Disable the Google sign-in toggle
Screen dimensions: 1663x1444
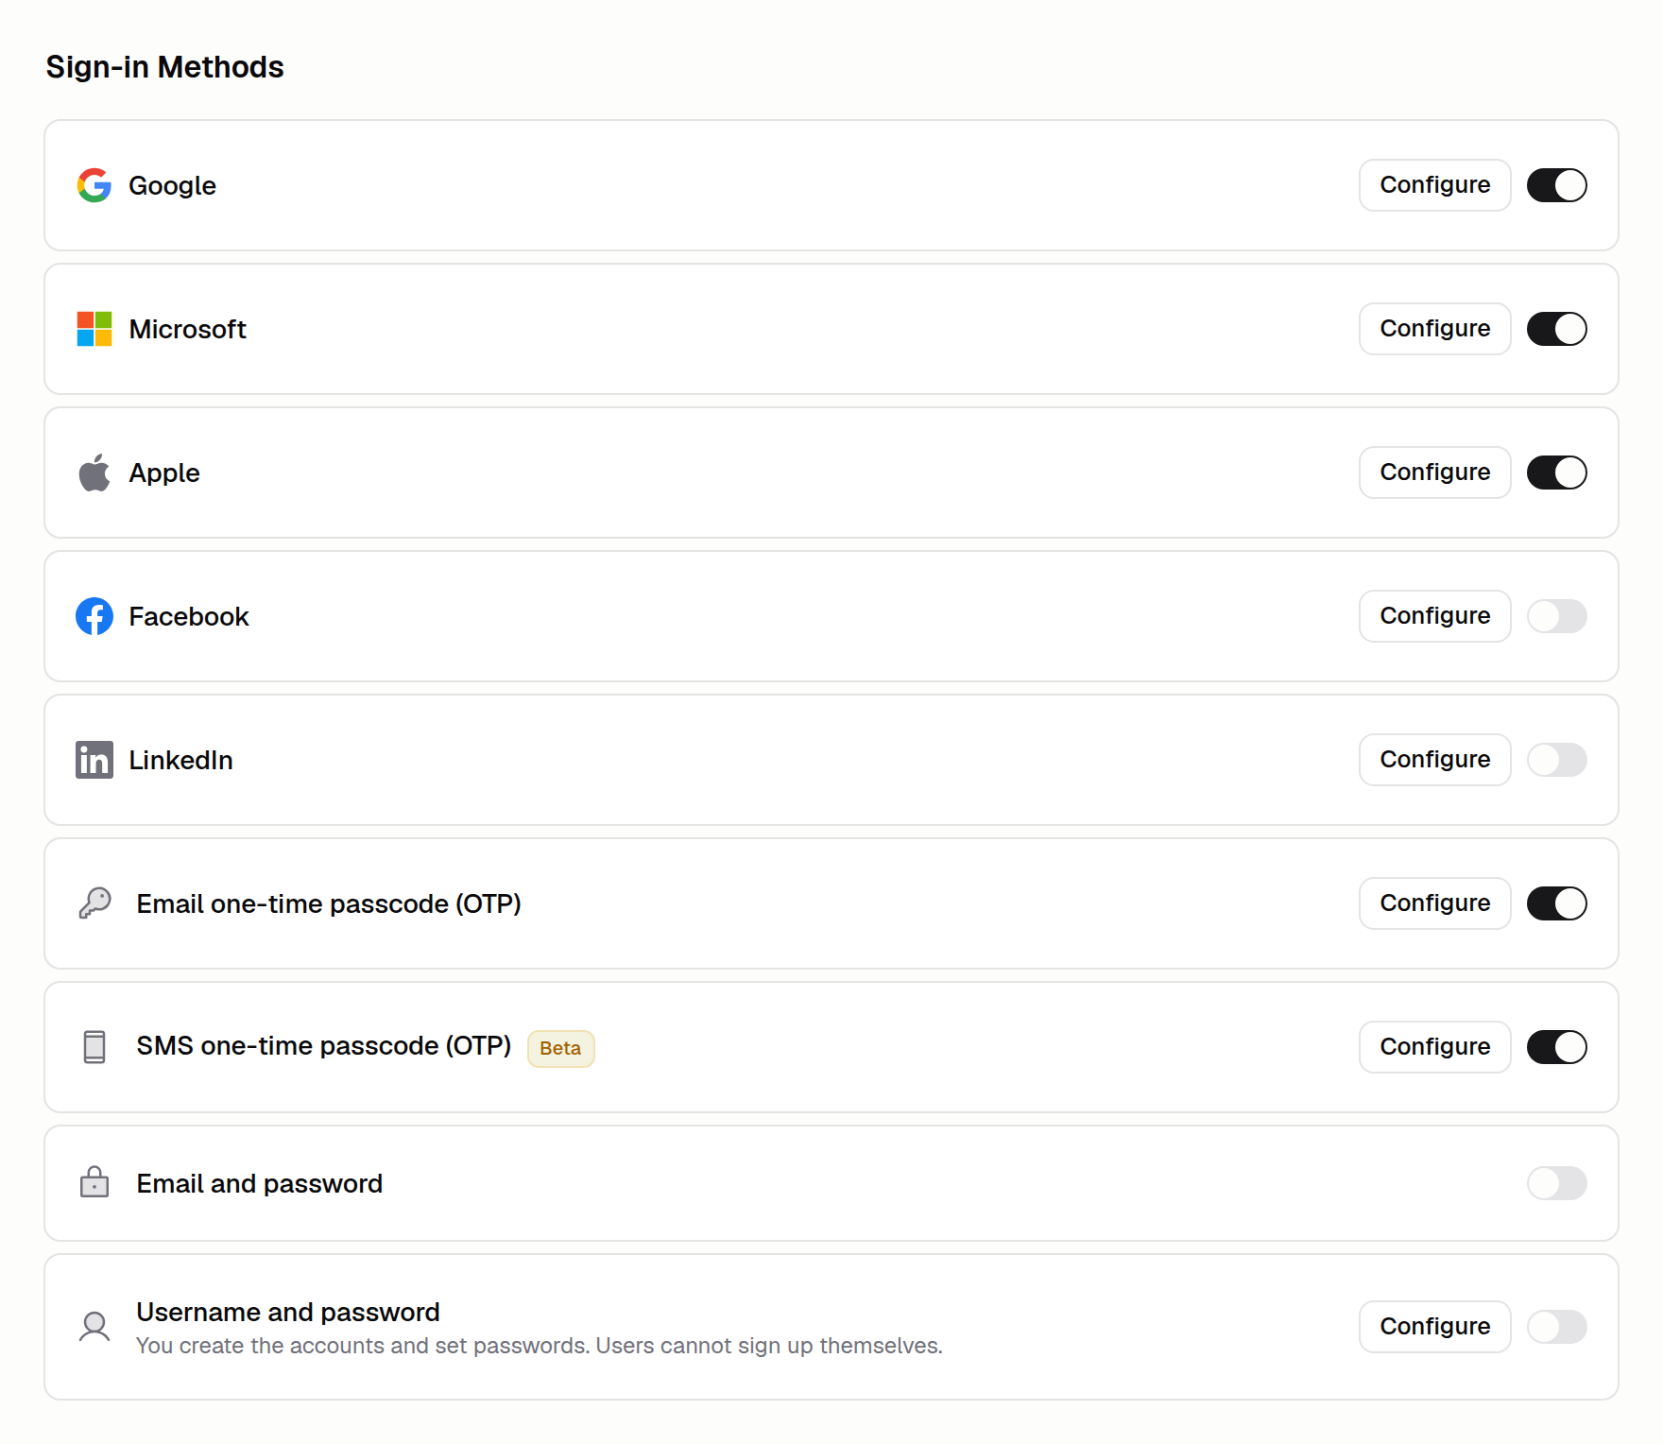(x=1557, y=185)
